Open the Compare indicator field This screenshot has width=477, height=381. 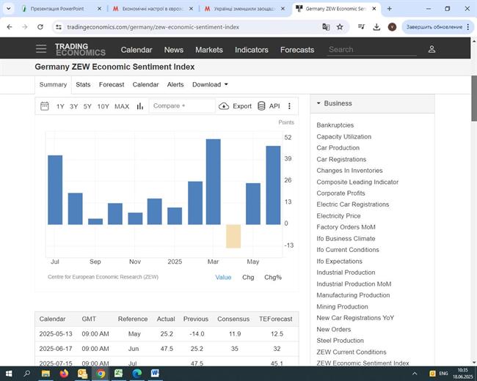[182, 106]
